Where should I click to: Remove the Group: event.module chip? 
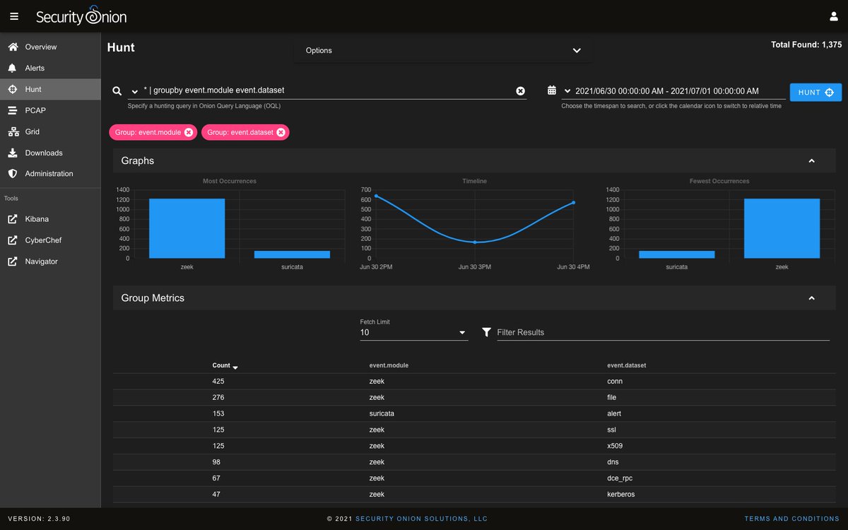pyautogui.click(x=189, y=132)
